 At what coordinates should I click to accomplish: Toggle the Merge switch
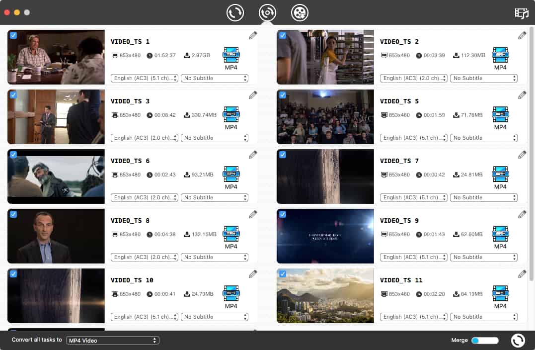pos(485,341)
